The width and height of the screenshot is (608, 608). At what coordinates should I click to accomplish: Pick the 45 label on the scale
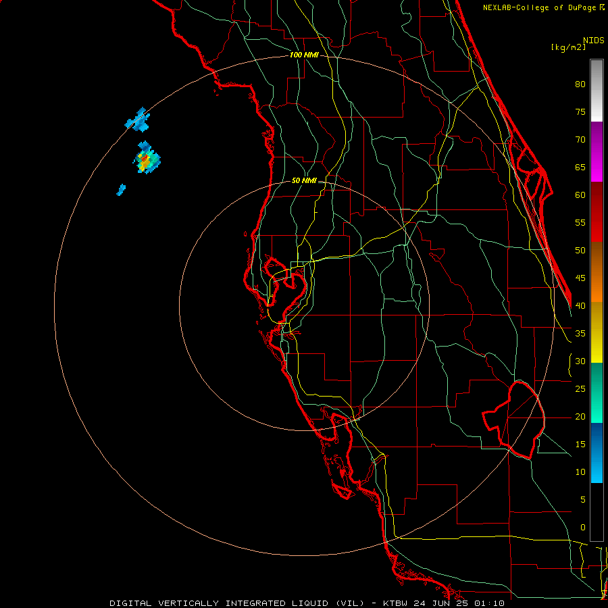580,278
